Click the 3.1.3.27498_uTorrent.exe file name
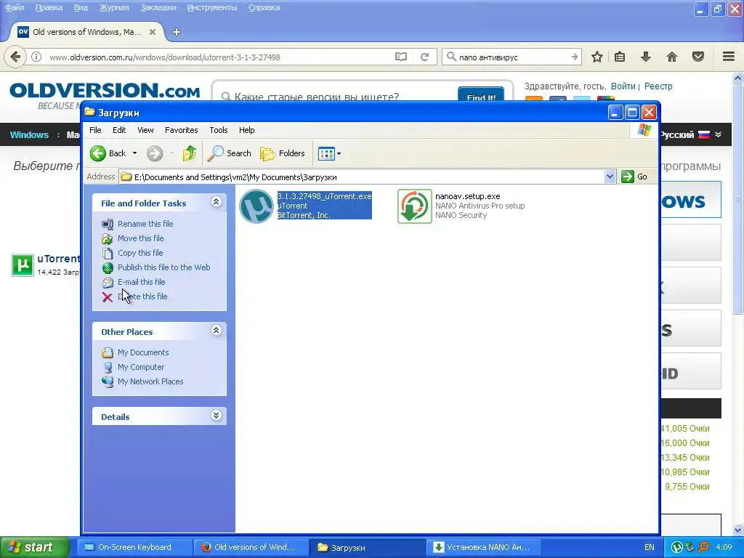744x558 pixels. tap(325, 196)
